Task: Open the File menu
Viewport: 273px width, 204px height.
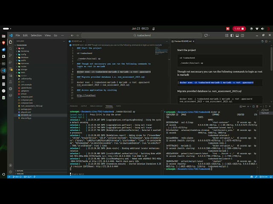Action: (18, 35)
